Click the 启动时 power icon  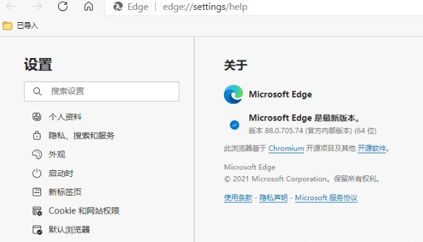click(x=37, y=174)
